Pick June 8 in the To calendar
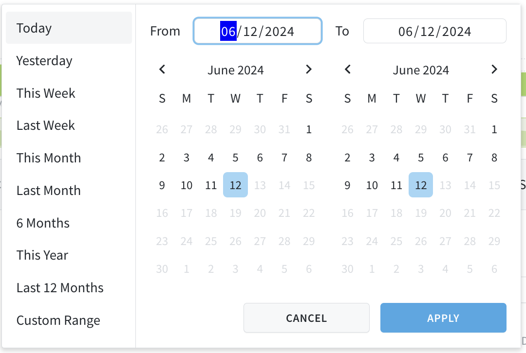Viewport: 526px width, 353px height. (494, 157)
